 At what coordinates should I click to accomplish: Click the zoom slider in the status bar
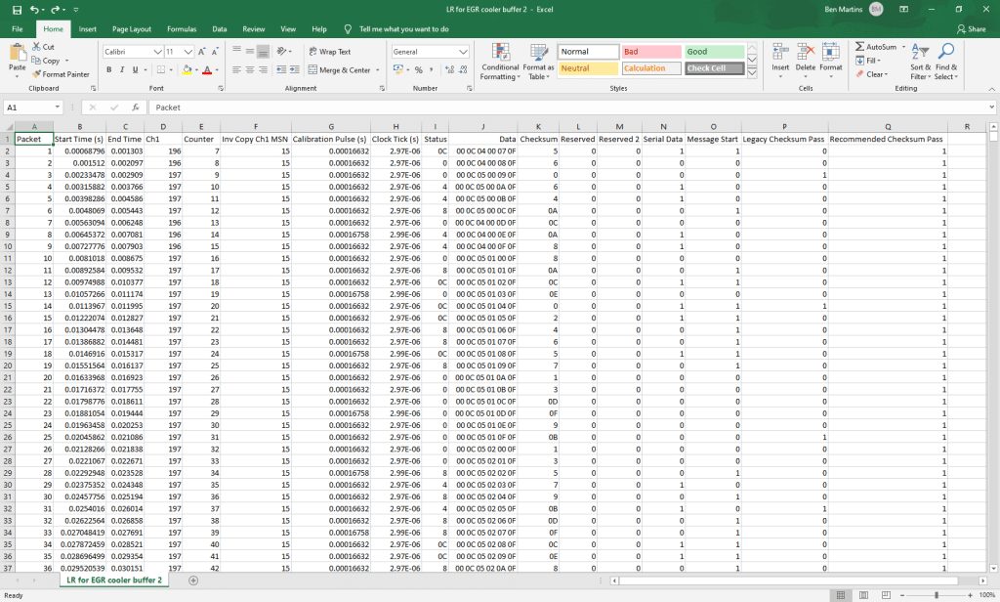click(x=937, y=595)
